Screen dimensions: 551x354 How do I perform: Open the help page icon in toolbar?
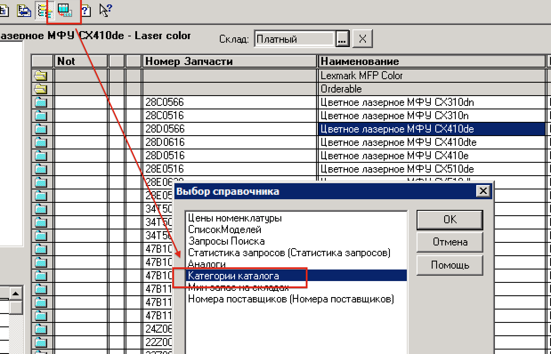[85, 10]
